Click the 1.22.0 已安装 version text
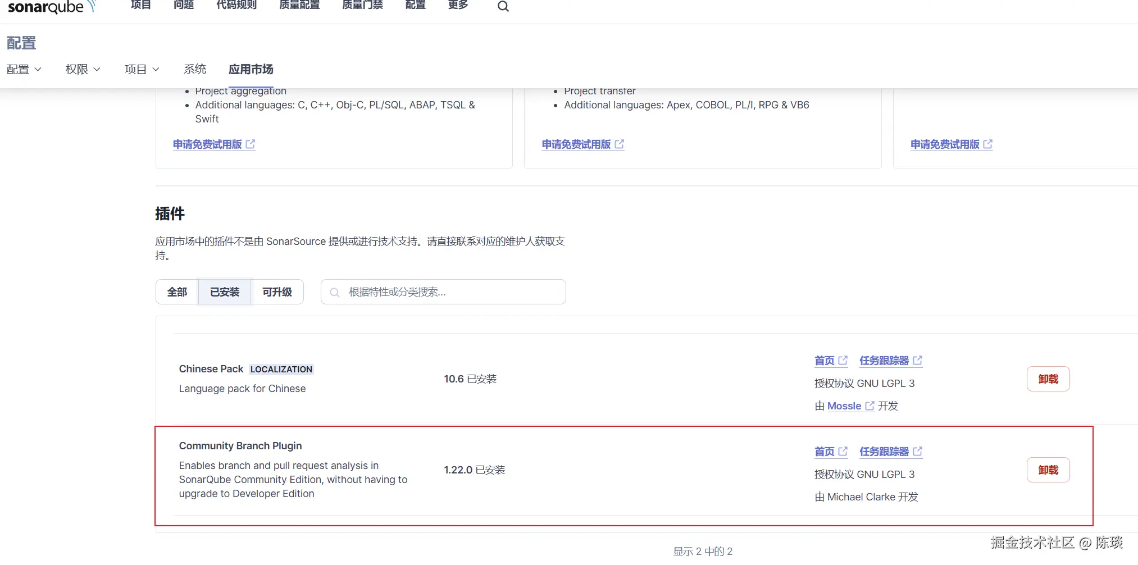Viewport: 1138px width, 565px height. tap(475, 470)
